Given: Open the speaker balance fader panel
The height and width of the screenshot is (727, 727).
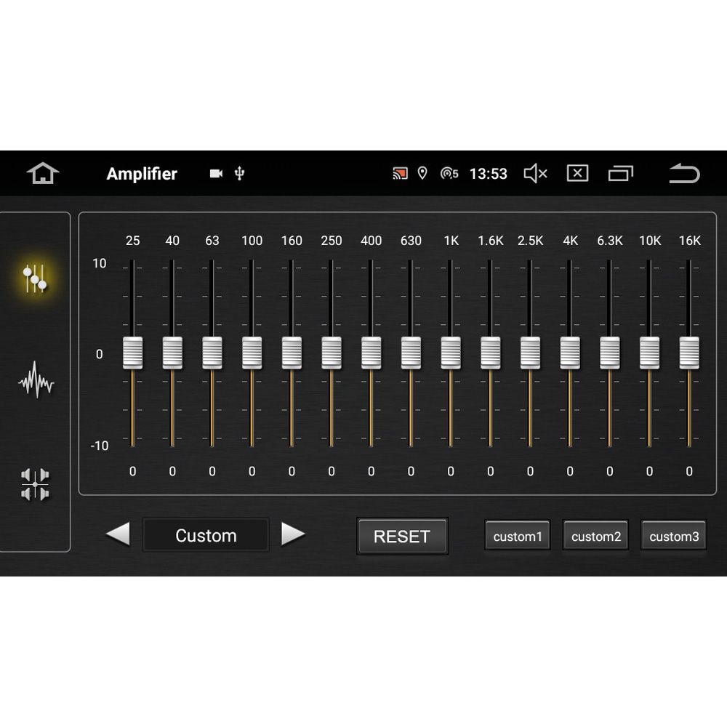Looking at the screenshot, I should [x=35, y=484].
